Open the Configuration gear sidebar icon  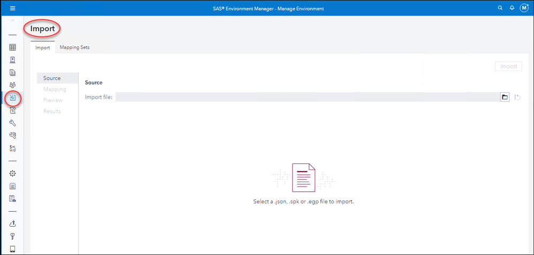tap(13, 174)
